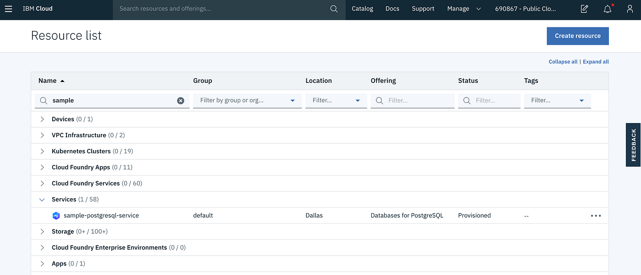Collapse the Services section

(x=42, y=200)
